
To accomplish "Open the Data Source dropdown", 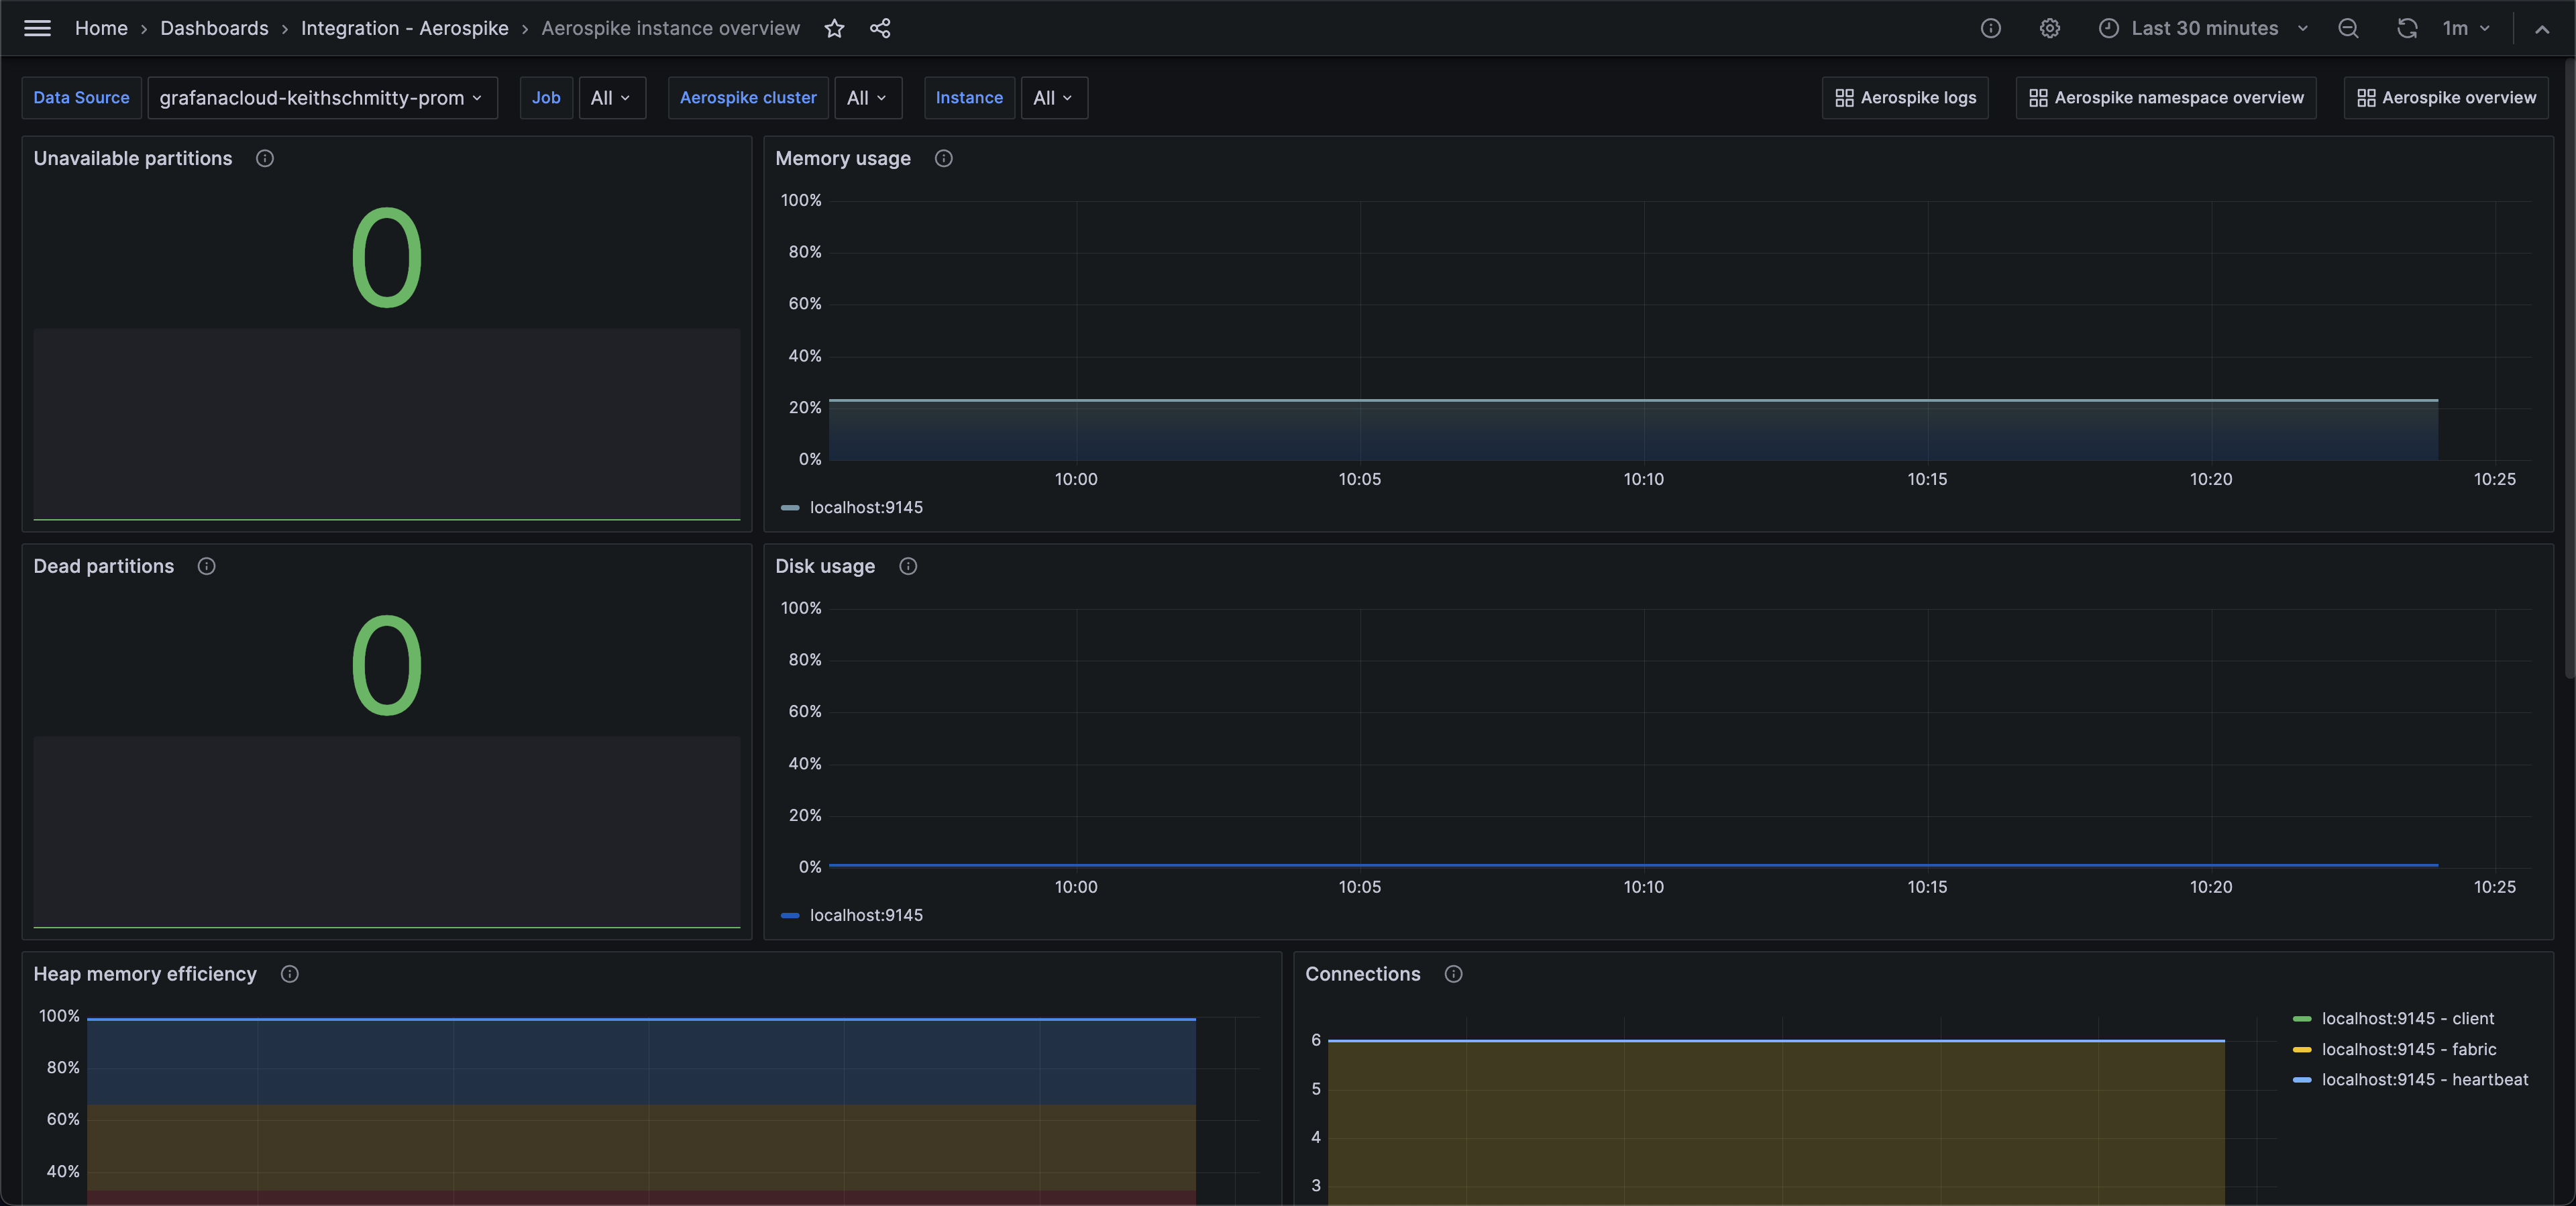I will point(321,98).
